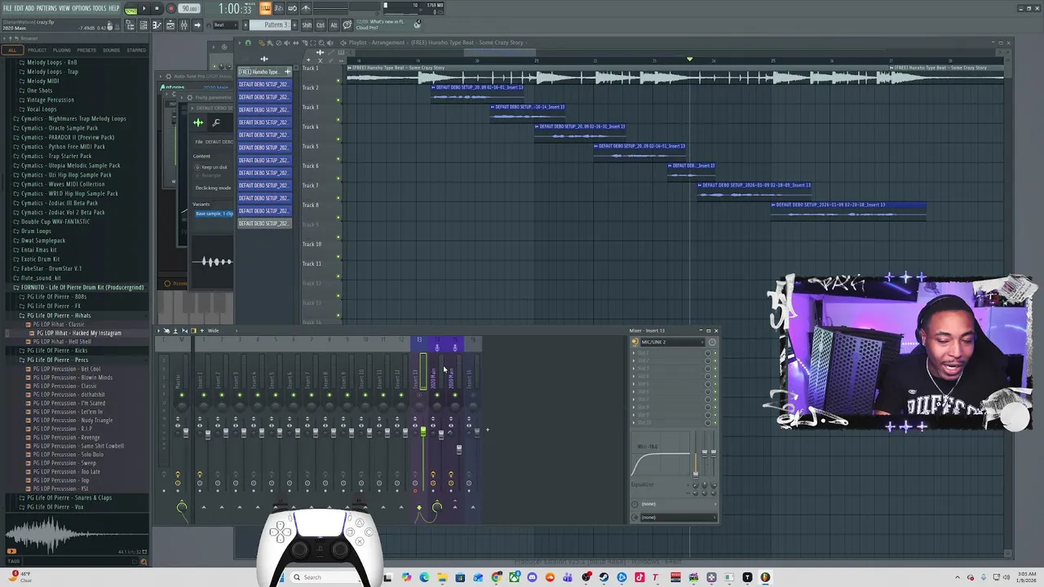Click the Insert 13 volume fader
1044x587 pixels.
tap(422, 431)
